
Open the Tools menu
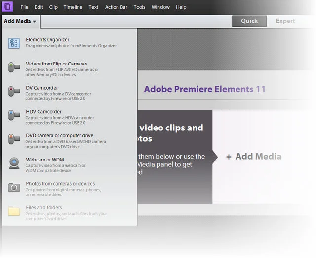pos(139,7)
